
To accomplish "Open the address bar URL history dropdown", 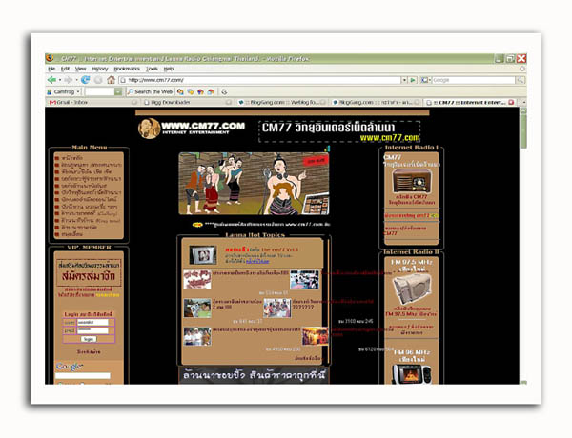I will pyautogui.click(x=404, y=80).
